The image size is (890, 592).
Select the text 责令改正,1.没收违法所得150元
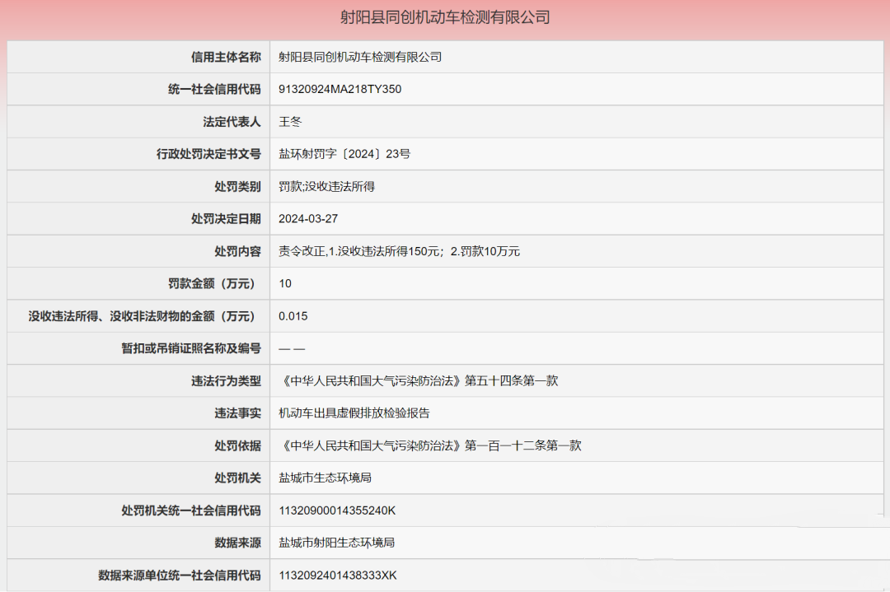tap(359, 250)
